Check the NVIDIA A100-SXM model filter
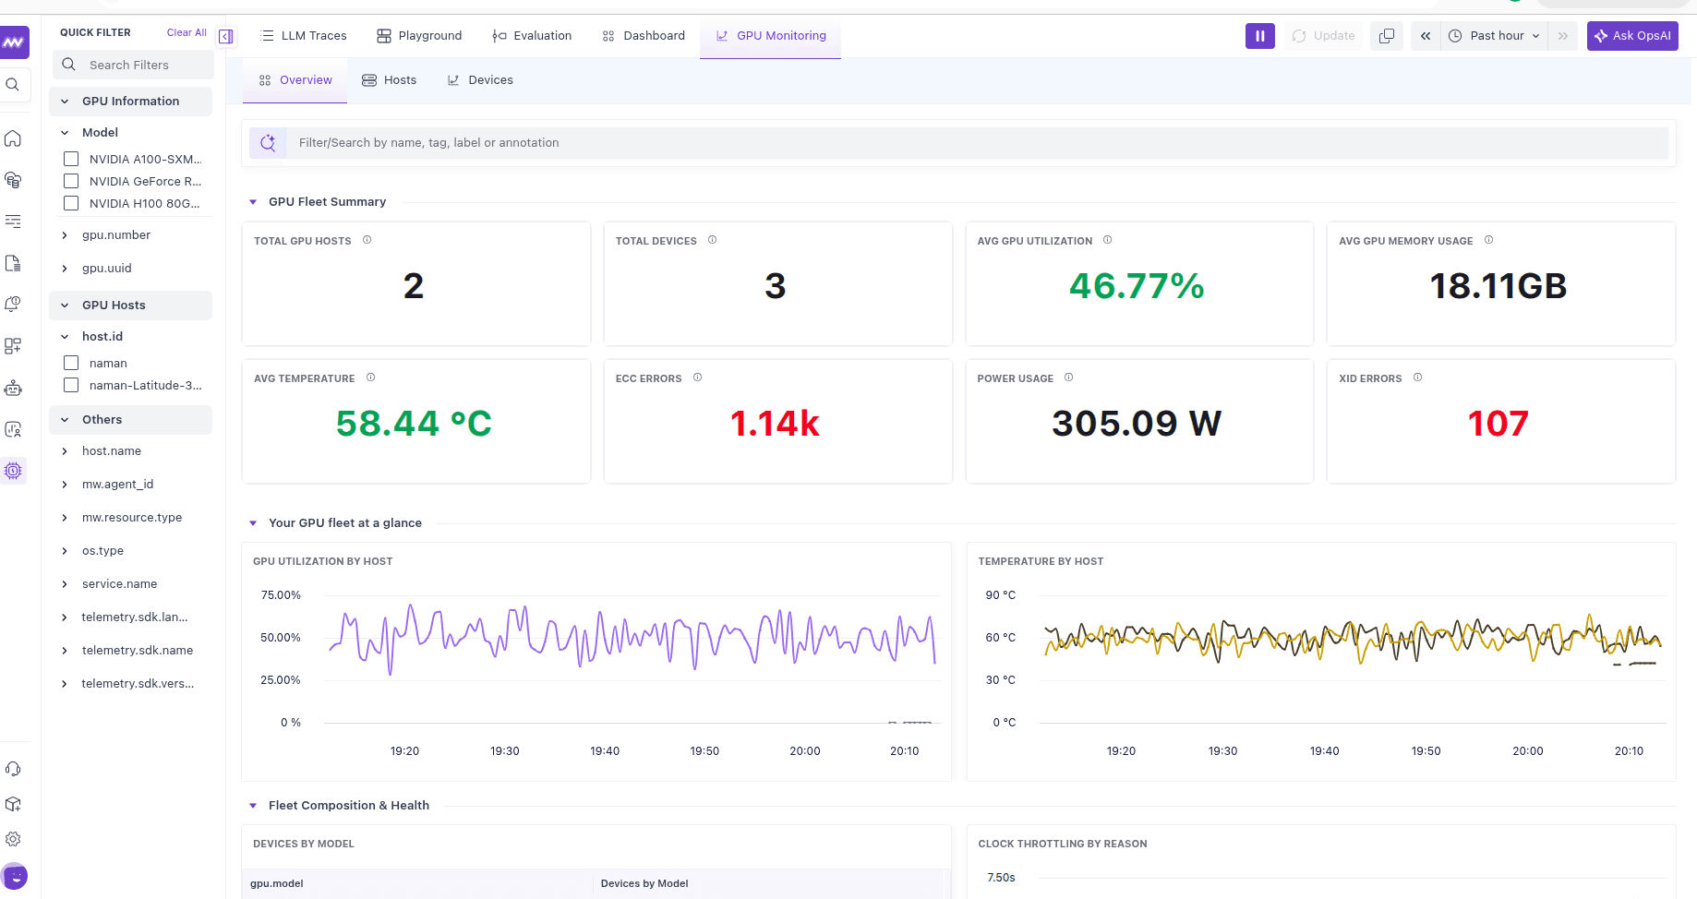 [71, 159]
